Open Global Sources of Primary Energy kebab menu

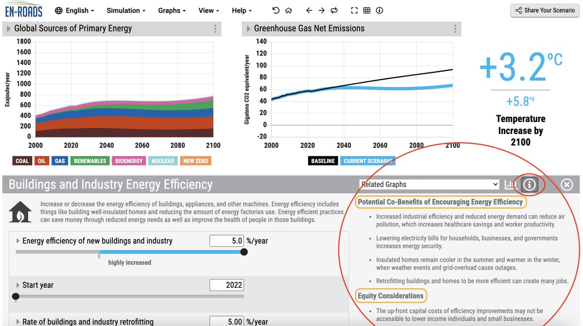tap(215, 29)
